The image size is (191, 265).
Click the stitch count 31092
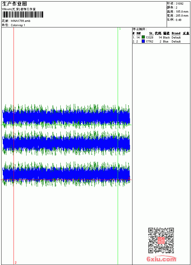[x=180, y=4]
